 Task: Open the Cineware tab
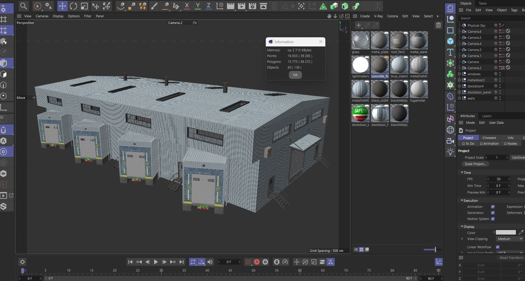[489, 138]
